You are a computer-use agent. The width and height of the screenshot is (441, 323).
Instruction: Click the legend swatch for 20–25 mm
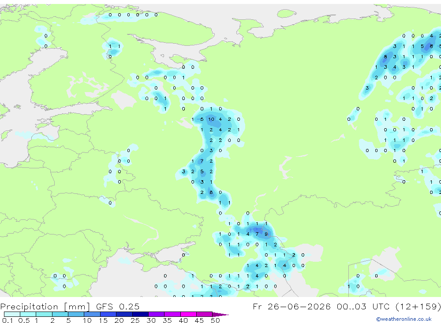(124, 314)
